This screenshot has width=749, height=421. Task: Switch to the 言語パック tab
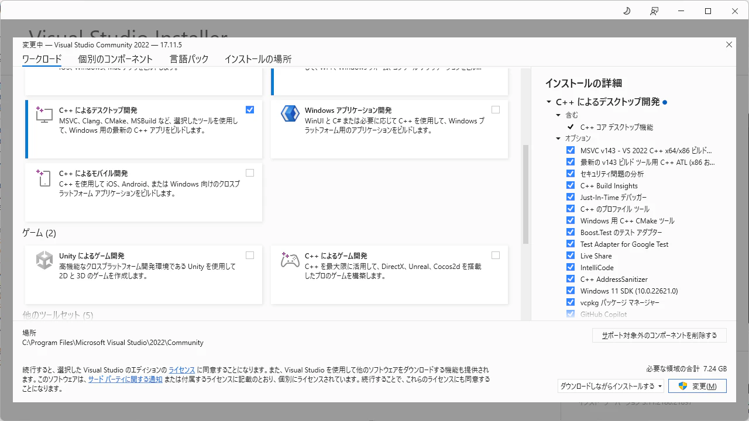(189, 59)
